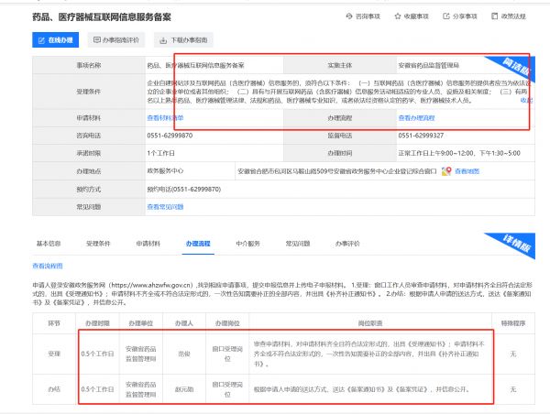Click the 办理单位 column header
The height and width of the screenshot is (414, 550).
point(140,323)
